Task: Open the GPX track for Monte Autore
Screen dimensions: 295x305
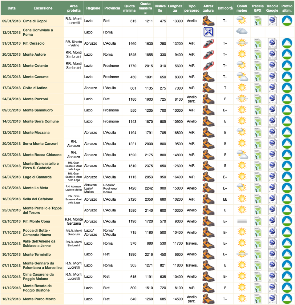Action: [x=258, y=55]
